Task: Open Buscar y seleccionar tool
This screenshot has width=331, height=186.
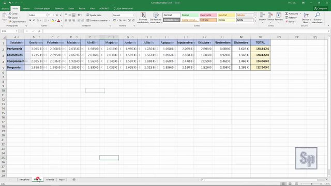Action: pos(317,18)
